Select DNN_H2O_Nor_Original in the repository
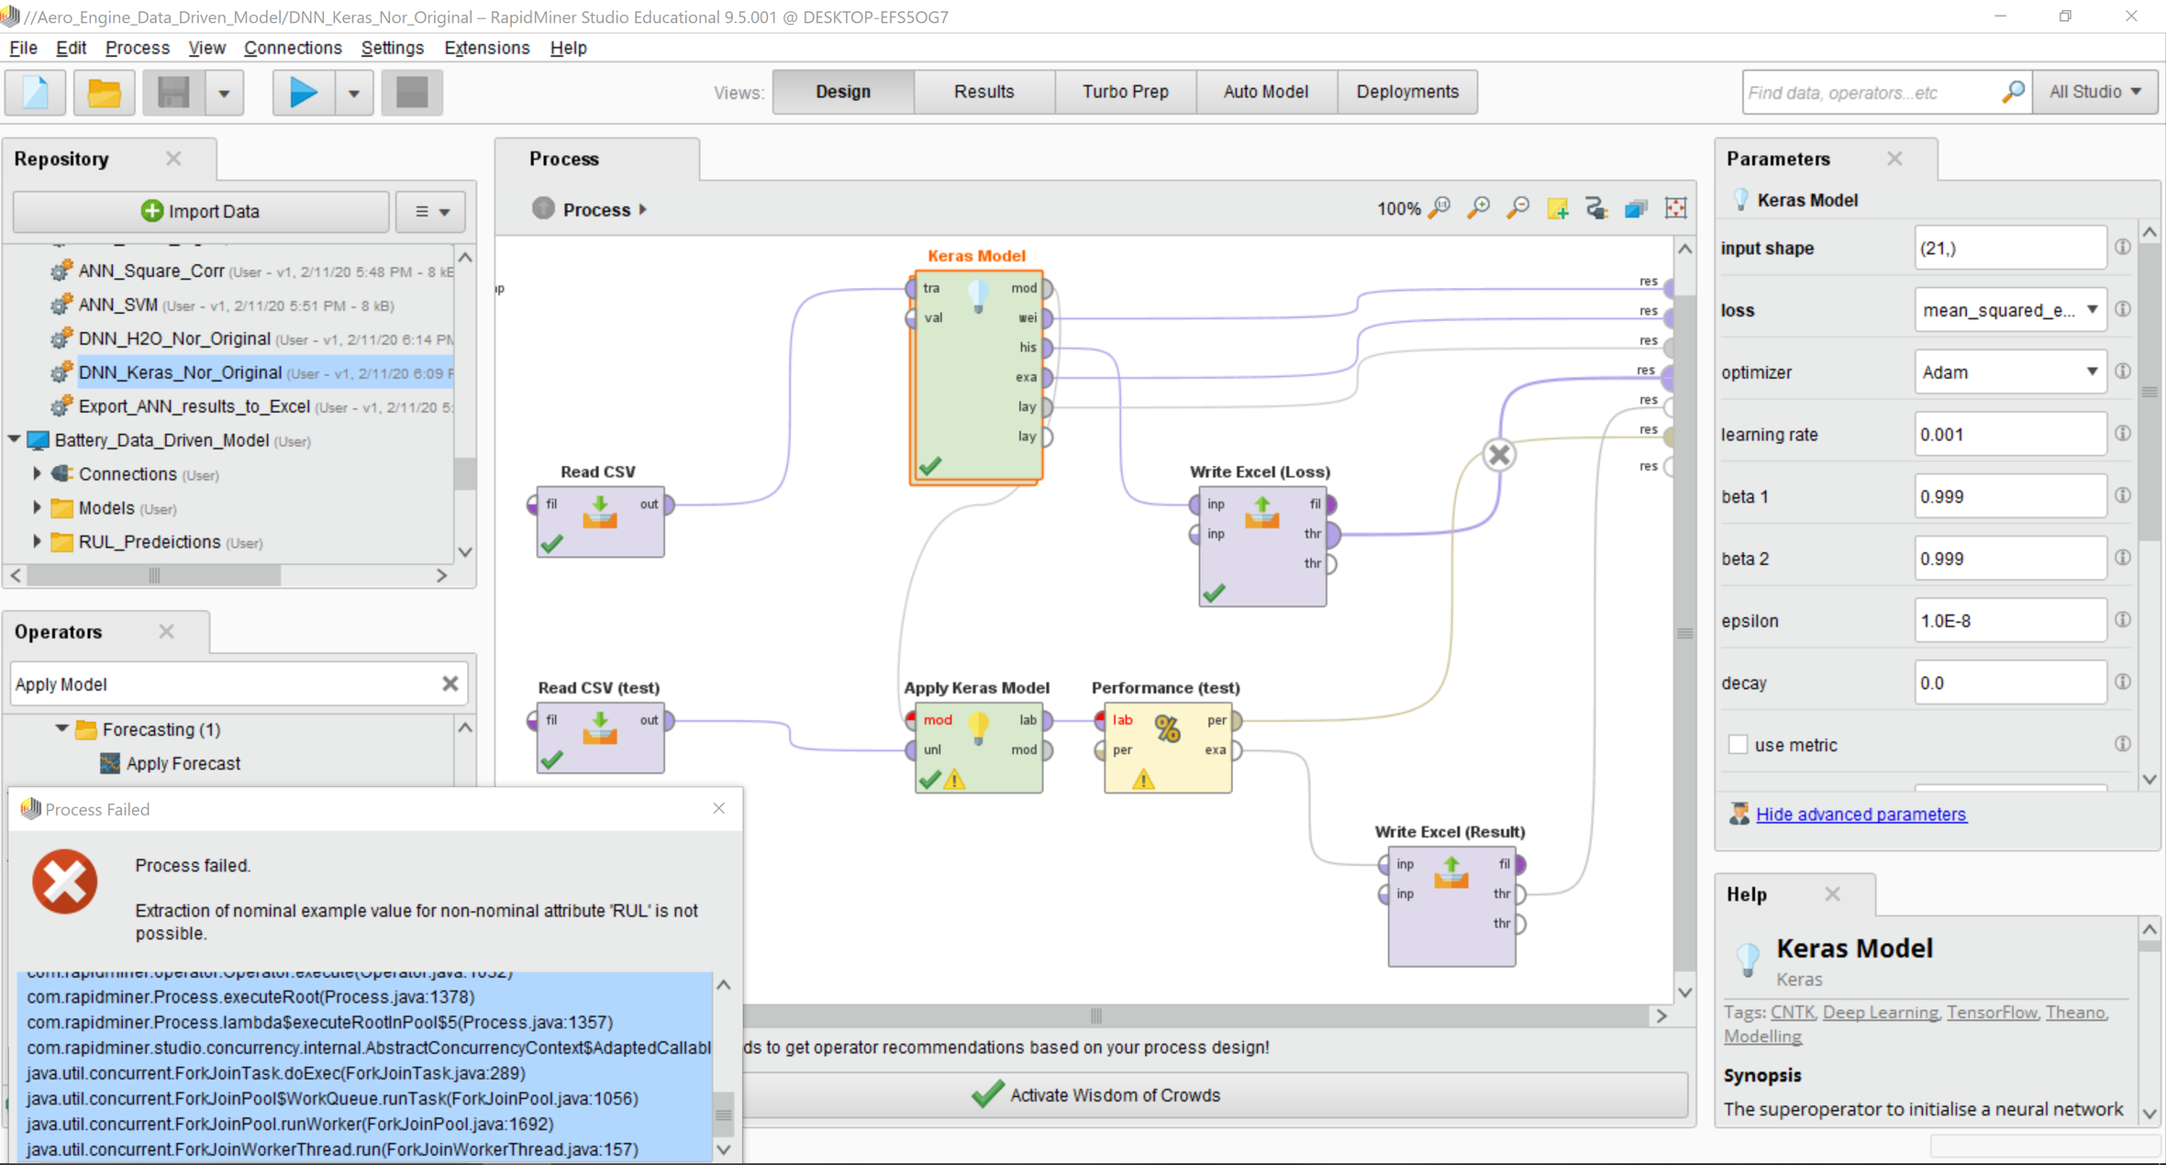Viewport: 2166px width, 1165px height. [174, 339]
